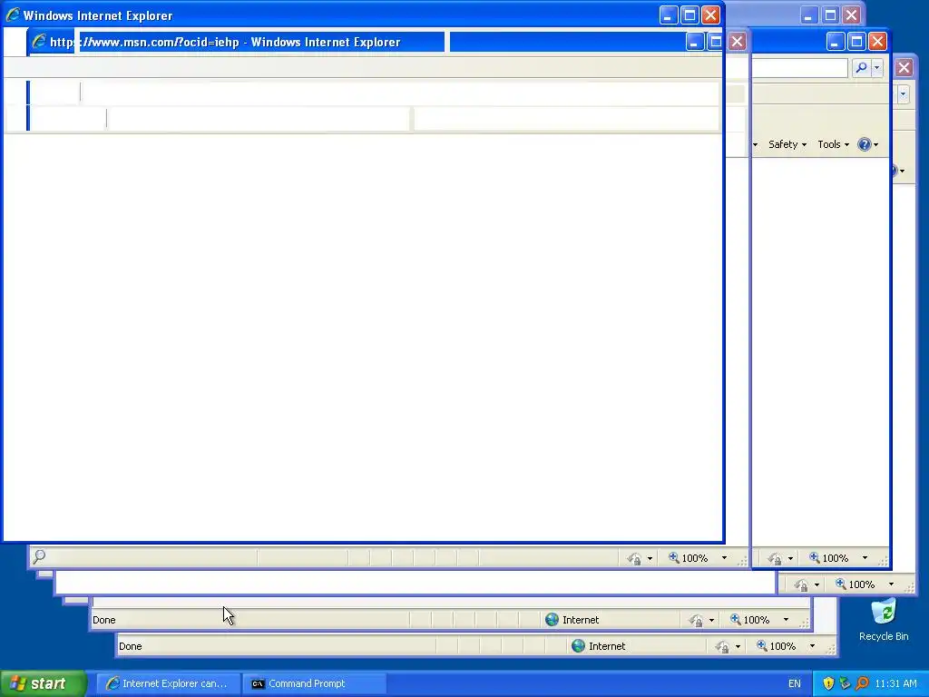Viewport: 929px width, 697px height.
Task: Open the lock icon arrow in the msn.com status bar
Action: pos(650,558)
